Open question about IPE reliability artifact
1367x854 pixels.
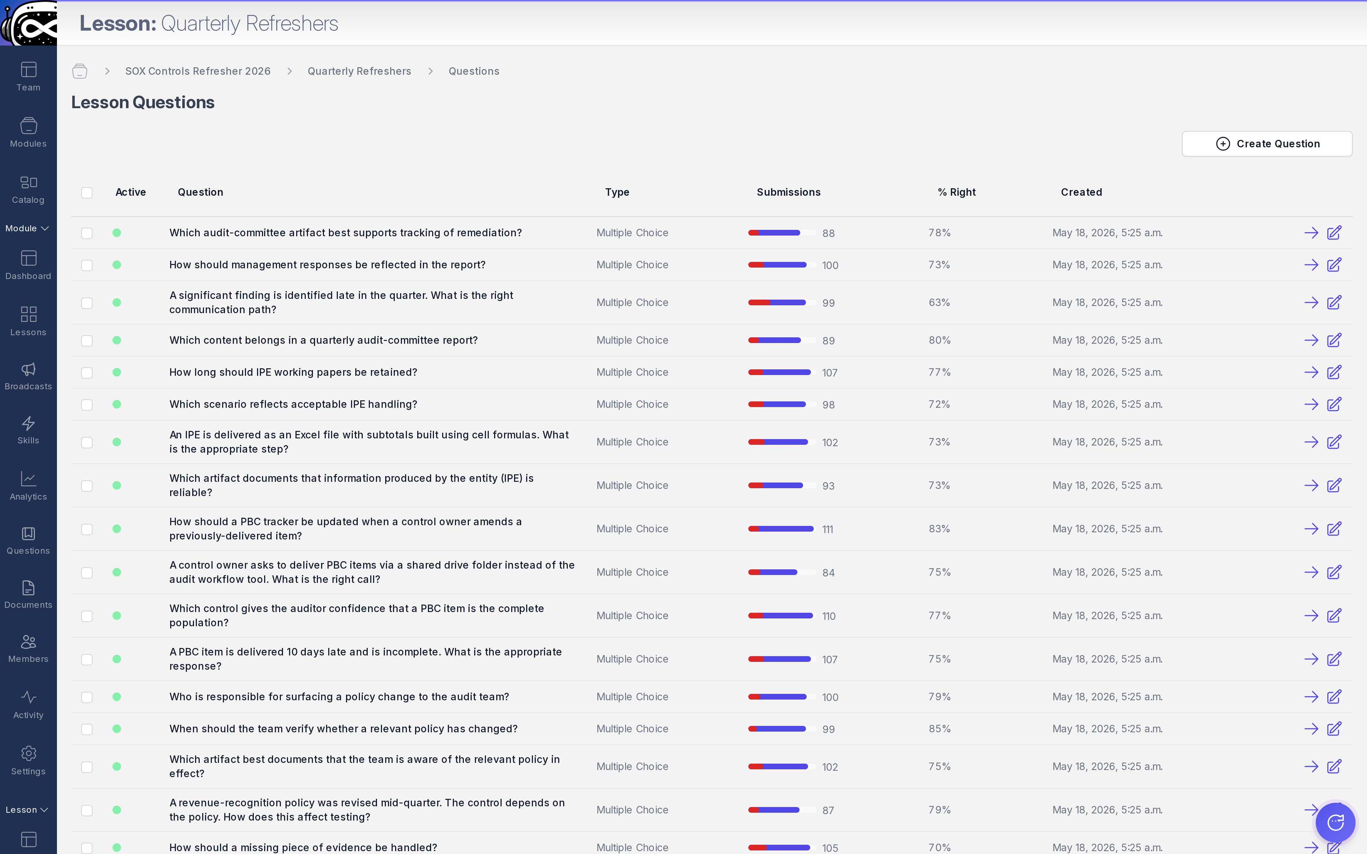click(x=351, y=485)
